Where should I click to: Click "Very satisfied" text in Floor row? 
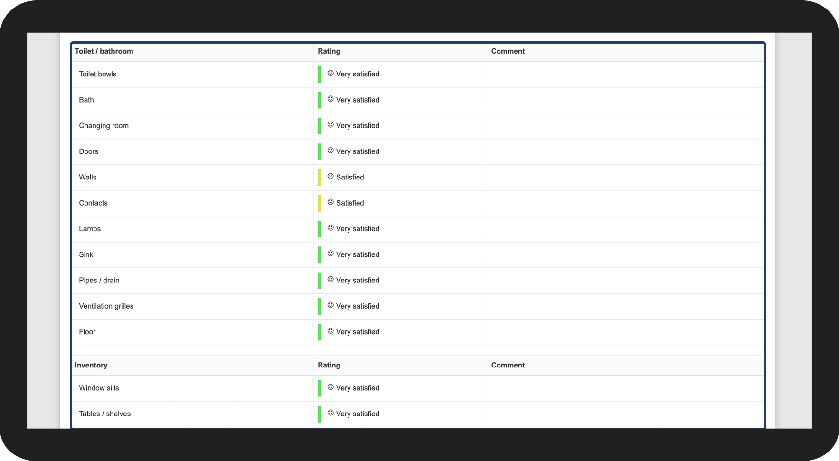358,332
